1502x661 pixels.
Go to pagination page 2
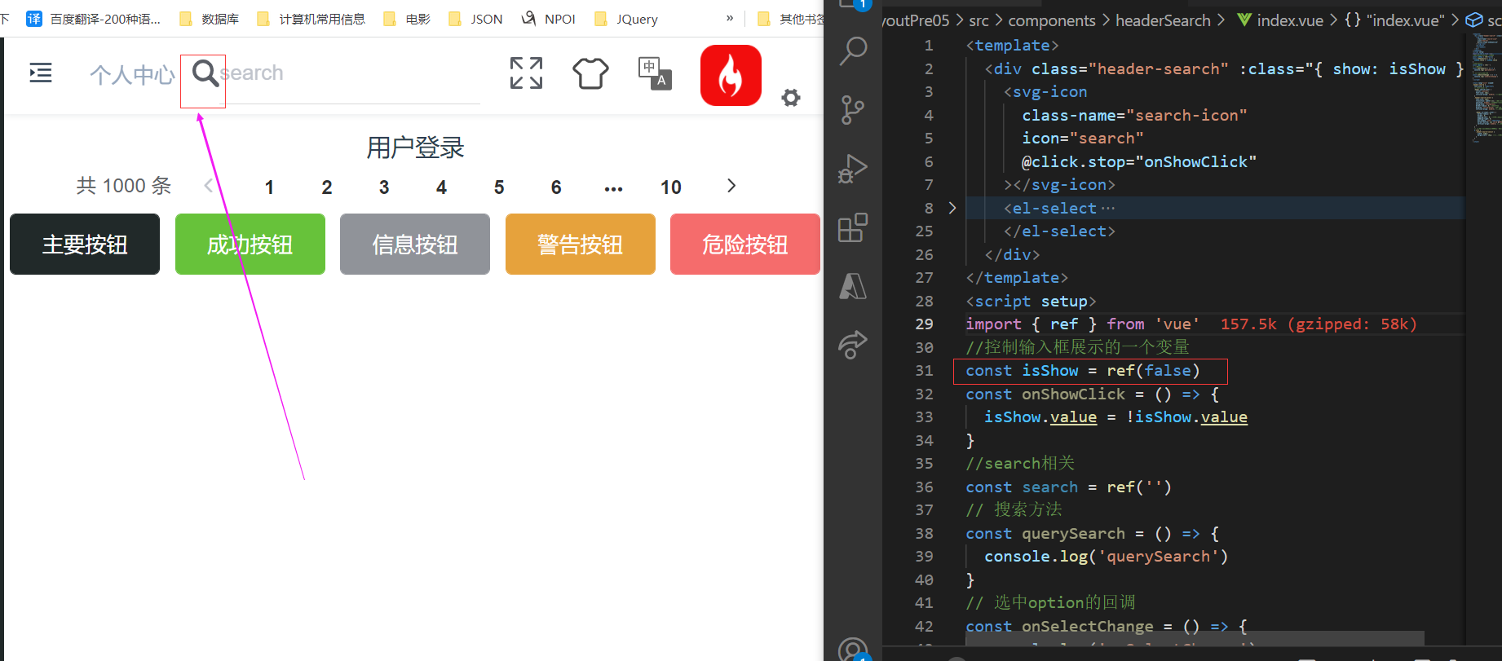point(327,187)
